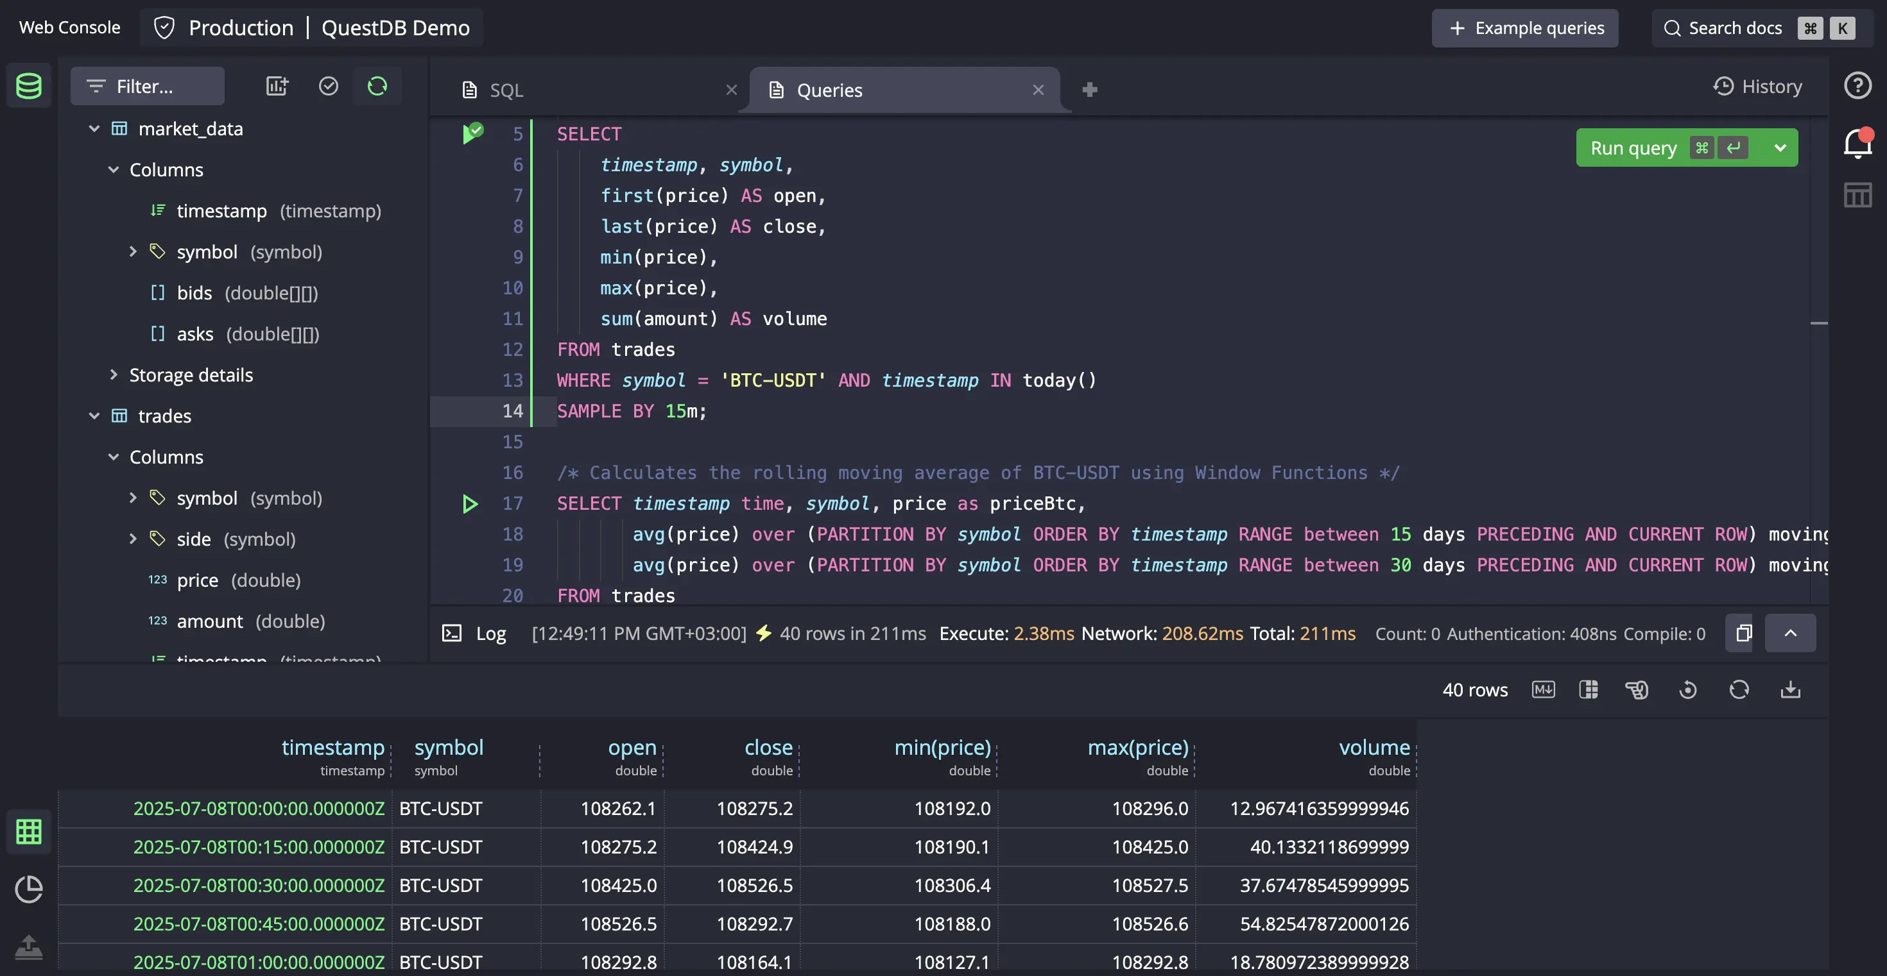Open the notifications bell
Viewport: 1887px width, 976px height.
tap(1857, 144)
